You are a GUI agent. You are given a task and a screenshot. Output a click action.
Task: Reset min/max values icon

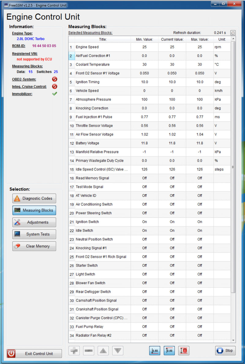tap(184, 351)
